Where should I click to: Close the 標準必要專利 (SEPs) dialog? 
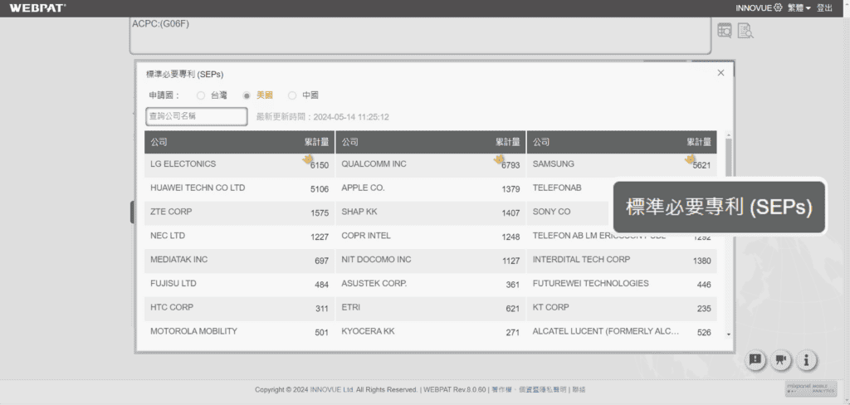(x=721, y=73)
